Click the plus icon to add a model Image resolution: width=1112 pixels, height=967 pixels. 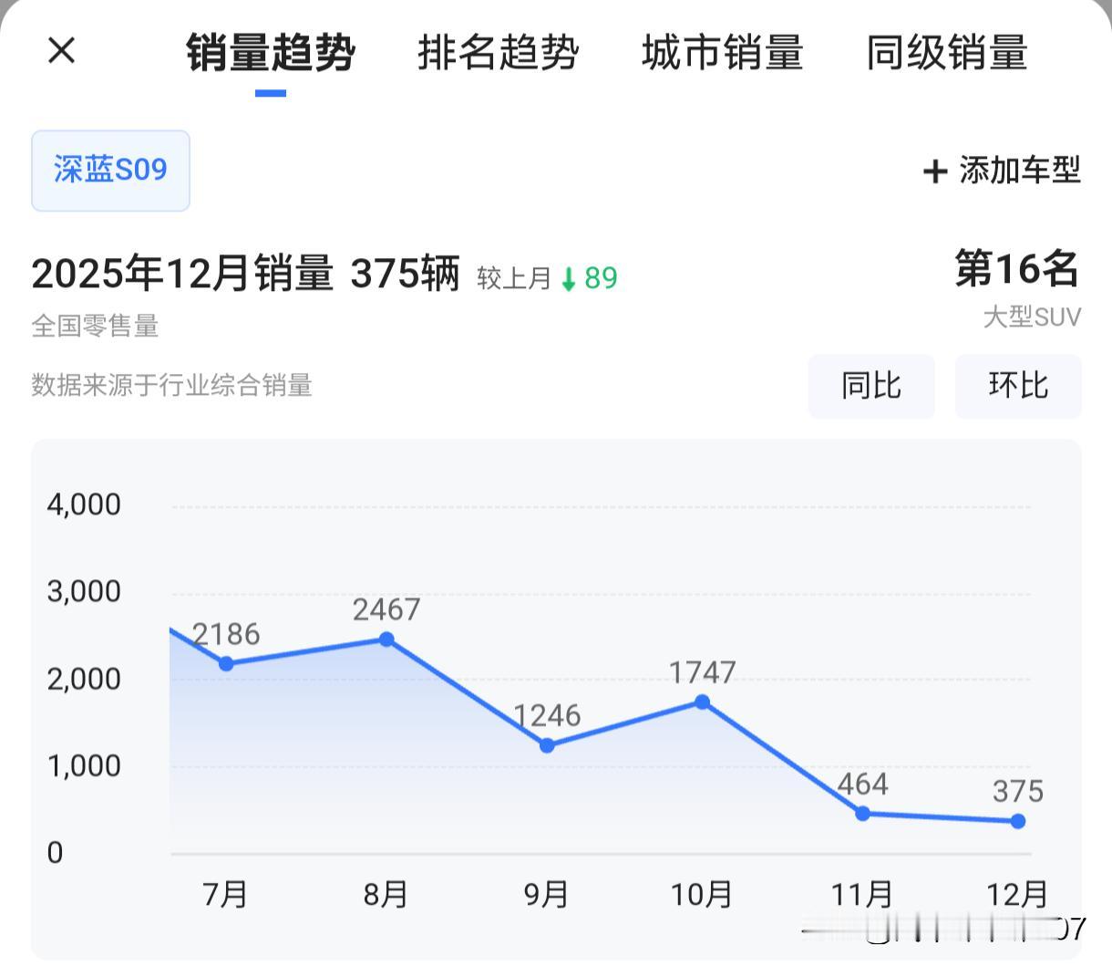pyautogui.click(x=935, y=171)
